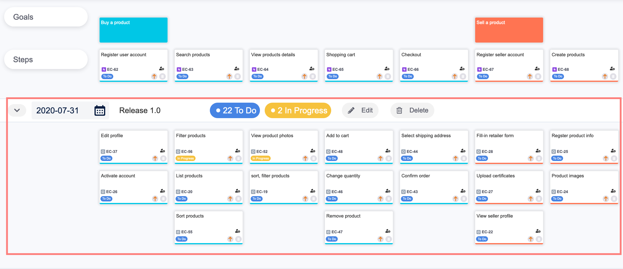Click the To Do status badge on Confirm order
This screenshot has width=623, height=269.
coord(407,199)
